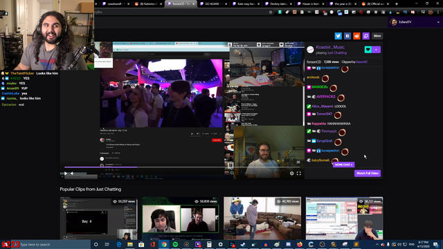443x249 pixels.
Task: Open the More share options button
Action: [x=377, y=36]
